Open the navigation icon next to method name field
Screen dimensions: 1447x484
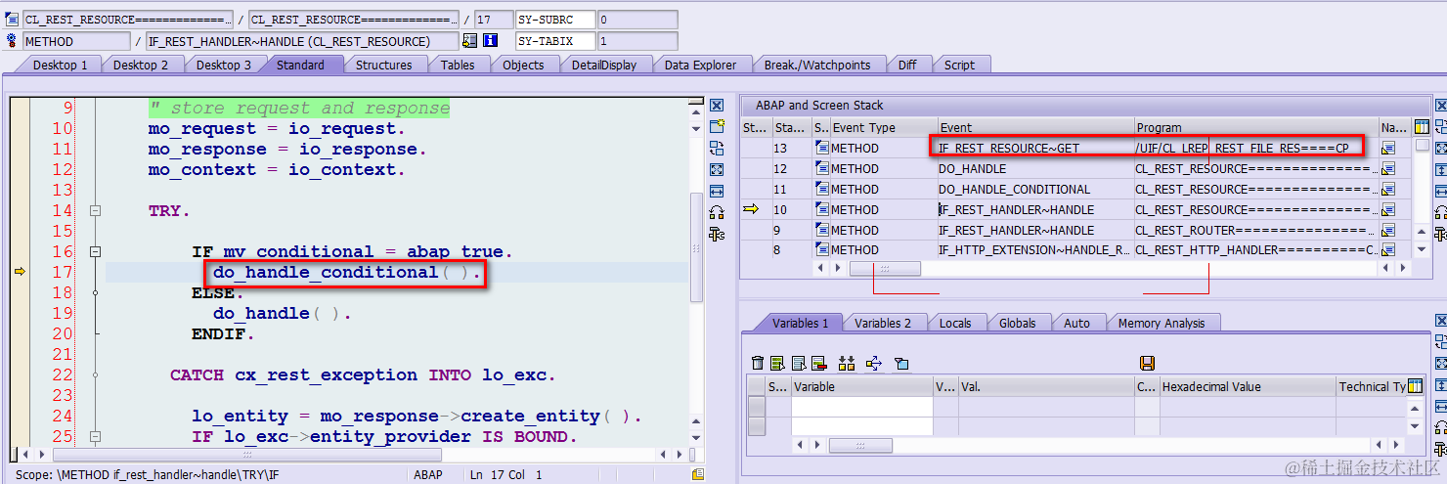(470, 41)
